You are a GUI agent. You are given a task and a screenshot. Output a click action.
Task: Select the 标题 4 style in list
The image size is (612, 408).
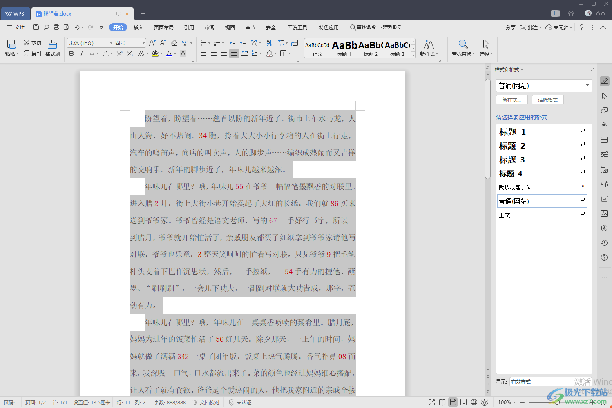click(542, 173)
